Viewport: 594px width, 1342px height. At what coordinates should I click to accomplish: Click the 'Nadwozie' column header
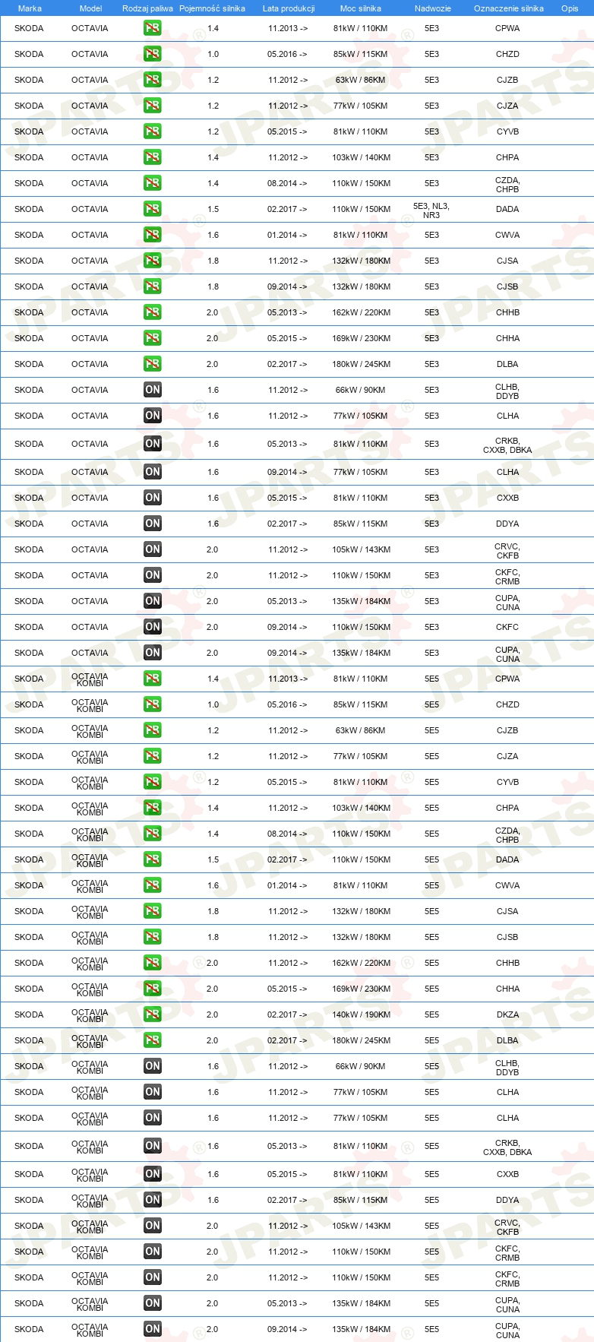[x=433, y=8]
